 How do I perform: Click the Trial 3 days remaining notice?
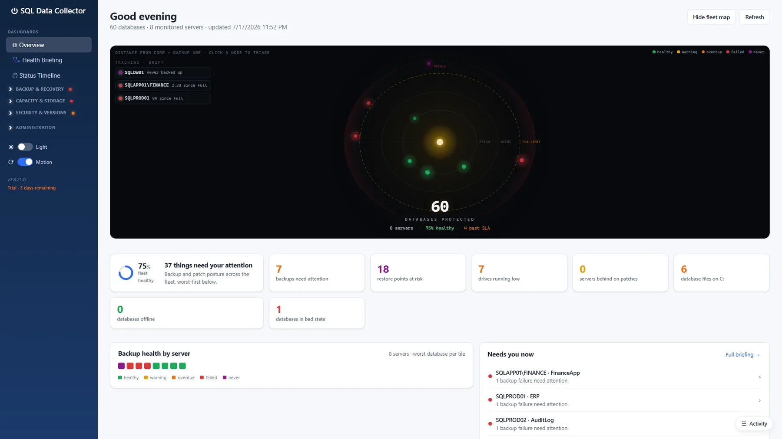click(x=32, y=188)
